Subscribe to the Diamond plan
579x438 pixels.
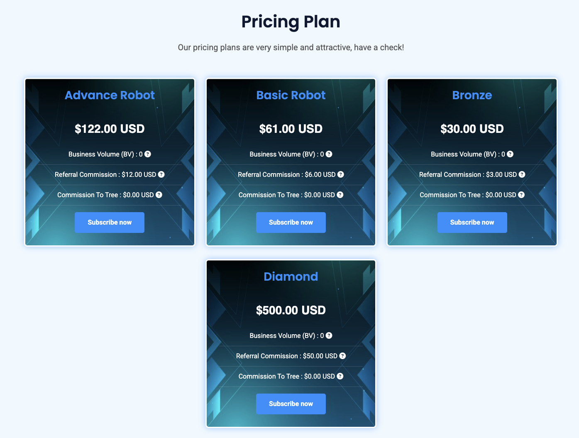[291, 404]
